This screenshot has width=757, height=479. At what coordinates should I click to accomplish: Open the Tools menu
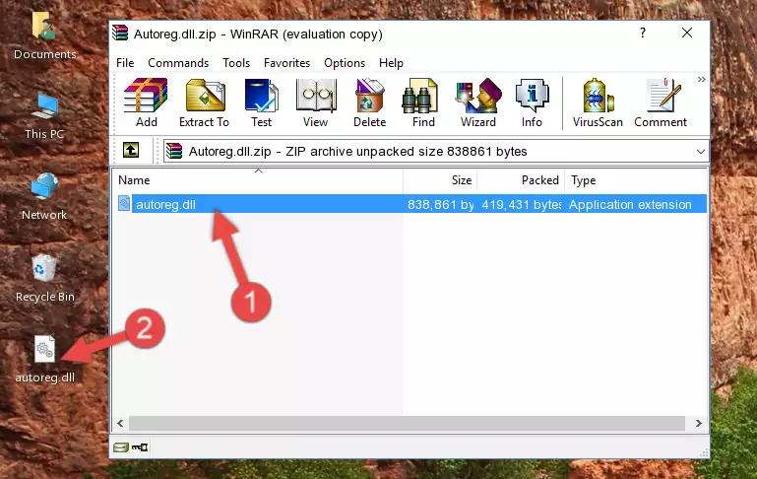pos(236,63)
